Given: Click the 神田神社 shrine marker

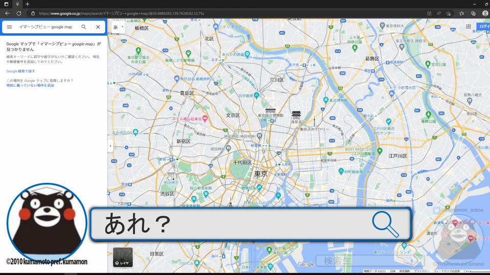Looking at the screenshot, I should (259, 136).
